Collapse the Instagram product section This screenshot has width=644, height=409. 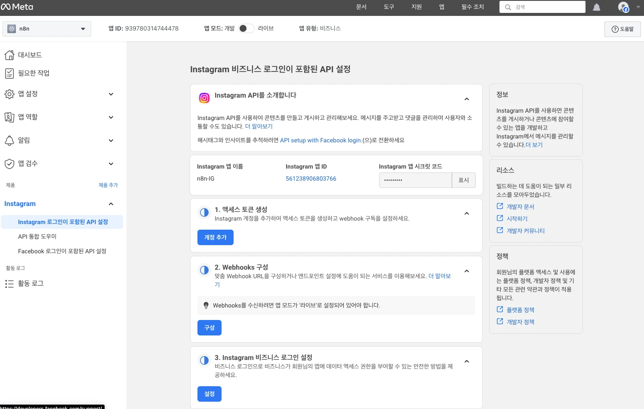click(111, 204)
